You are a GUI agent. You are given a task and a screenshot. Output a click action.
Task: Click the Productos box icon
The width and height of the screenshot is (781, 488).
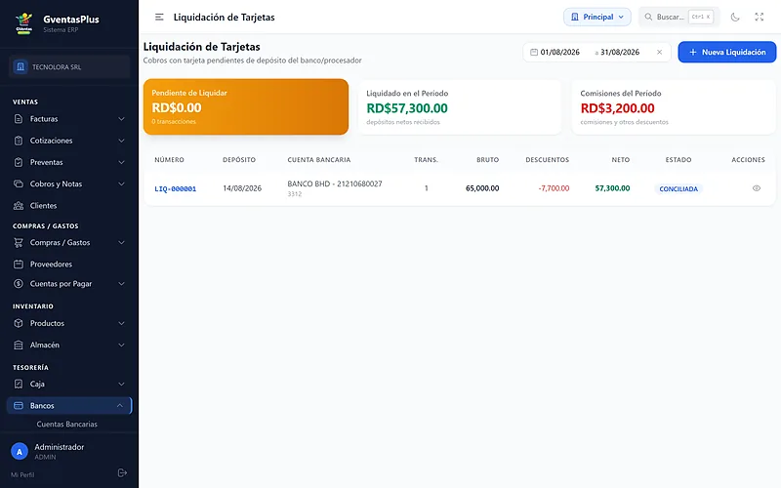[19, 323]
